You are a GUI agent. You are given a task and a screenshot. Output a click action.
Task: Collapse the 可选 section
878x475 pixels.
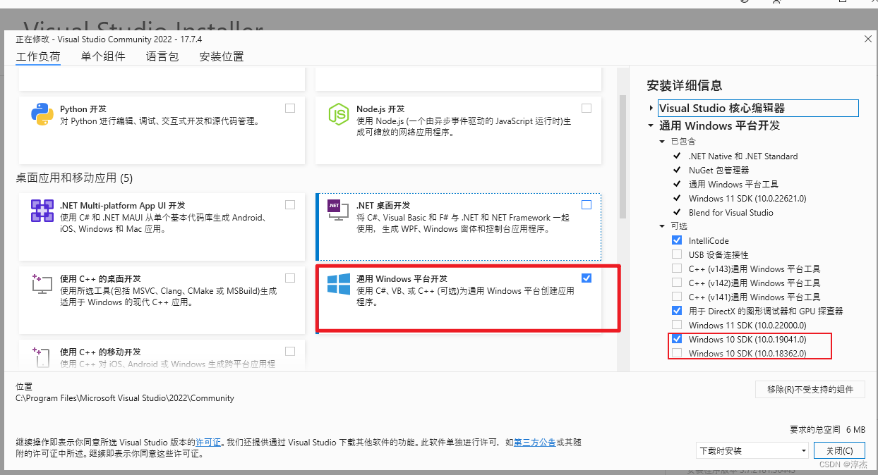coord(662,226)
